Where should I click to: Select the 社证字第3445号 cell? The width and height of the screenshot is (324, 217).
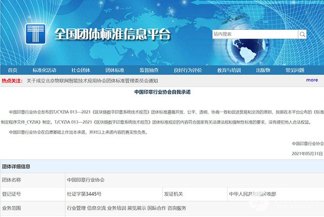click(114, 194)
